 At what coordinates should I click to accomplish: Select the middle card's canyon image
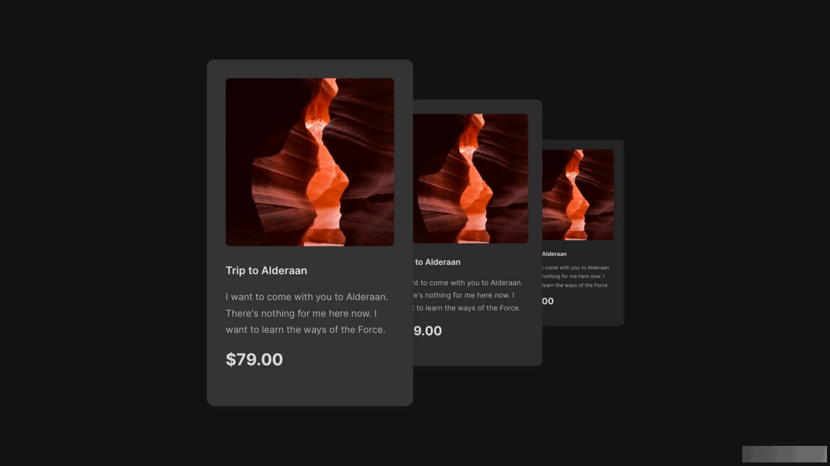pos(471,178)
